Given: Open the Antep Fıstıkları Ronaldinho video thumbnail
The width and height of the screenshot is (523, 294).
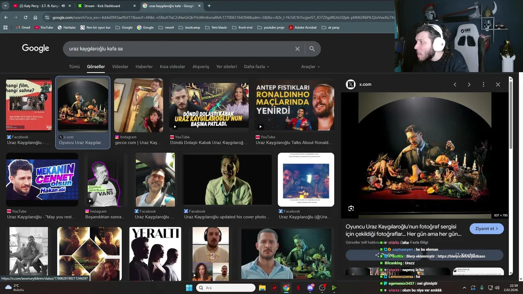Looking at the screenshot, I should coord(295,105).
